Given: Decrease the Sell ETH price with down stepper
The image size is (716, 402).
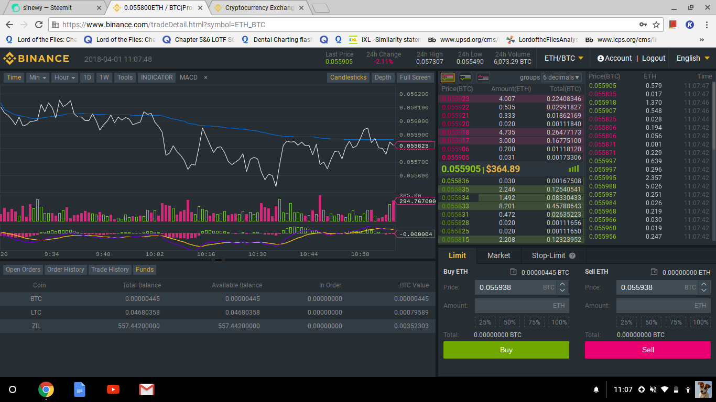Looking at the screenshot, I should coord(704,290).
